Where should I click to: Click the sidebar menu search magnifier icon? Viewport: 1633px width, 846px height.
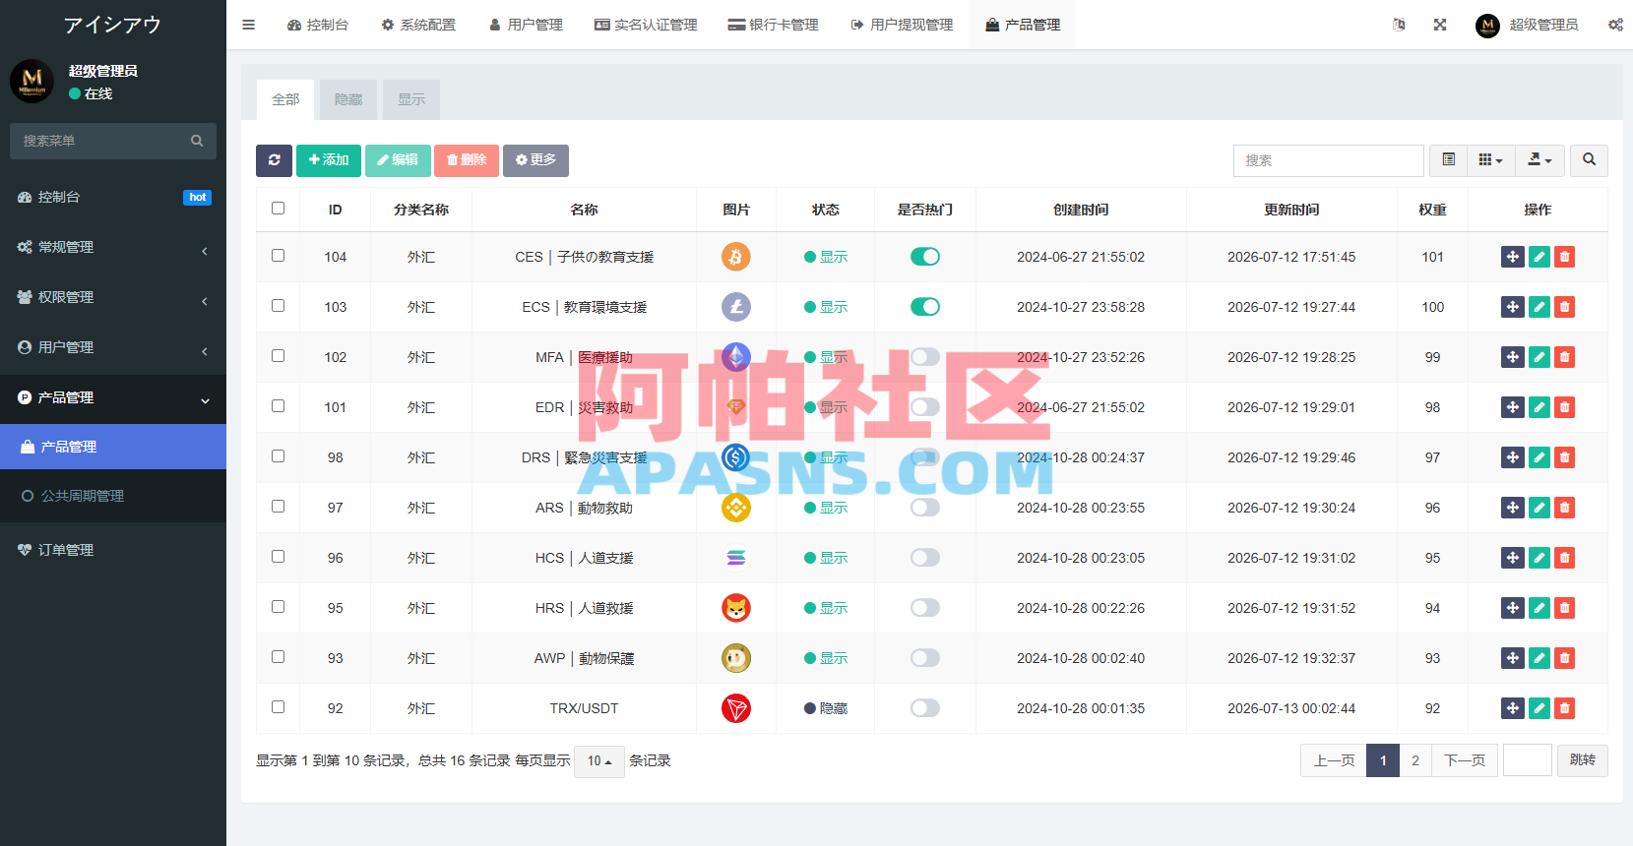tap(197, 141)
